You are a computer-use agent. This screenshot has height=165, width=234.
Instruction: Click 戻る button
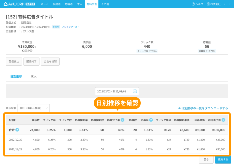tap(206, 159)
